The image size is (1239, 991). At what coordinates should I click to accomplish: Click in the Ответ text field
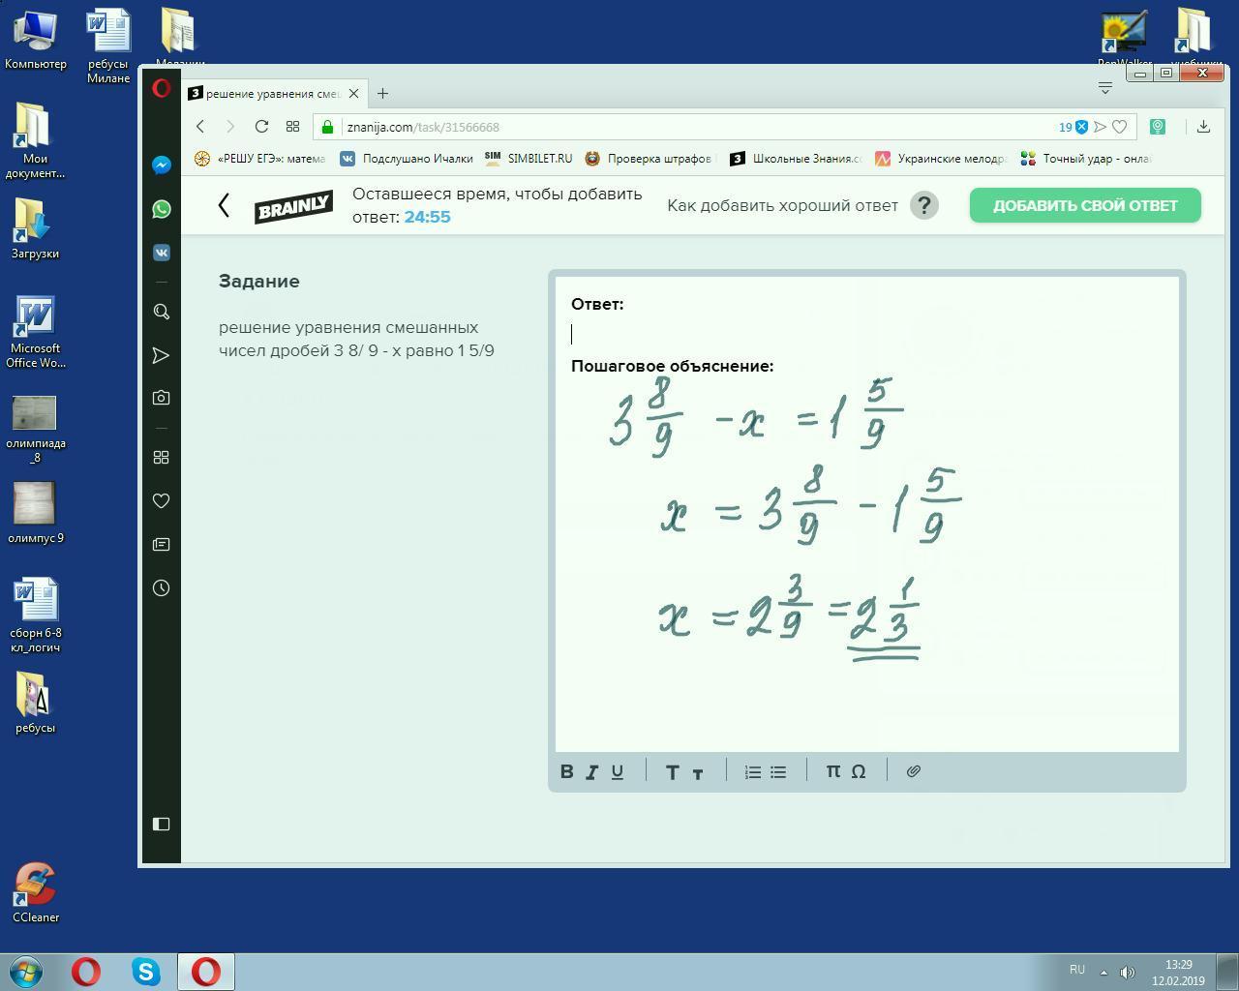[x=866, y=334]
